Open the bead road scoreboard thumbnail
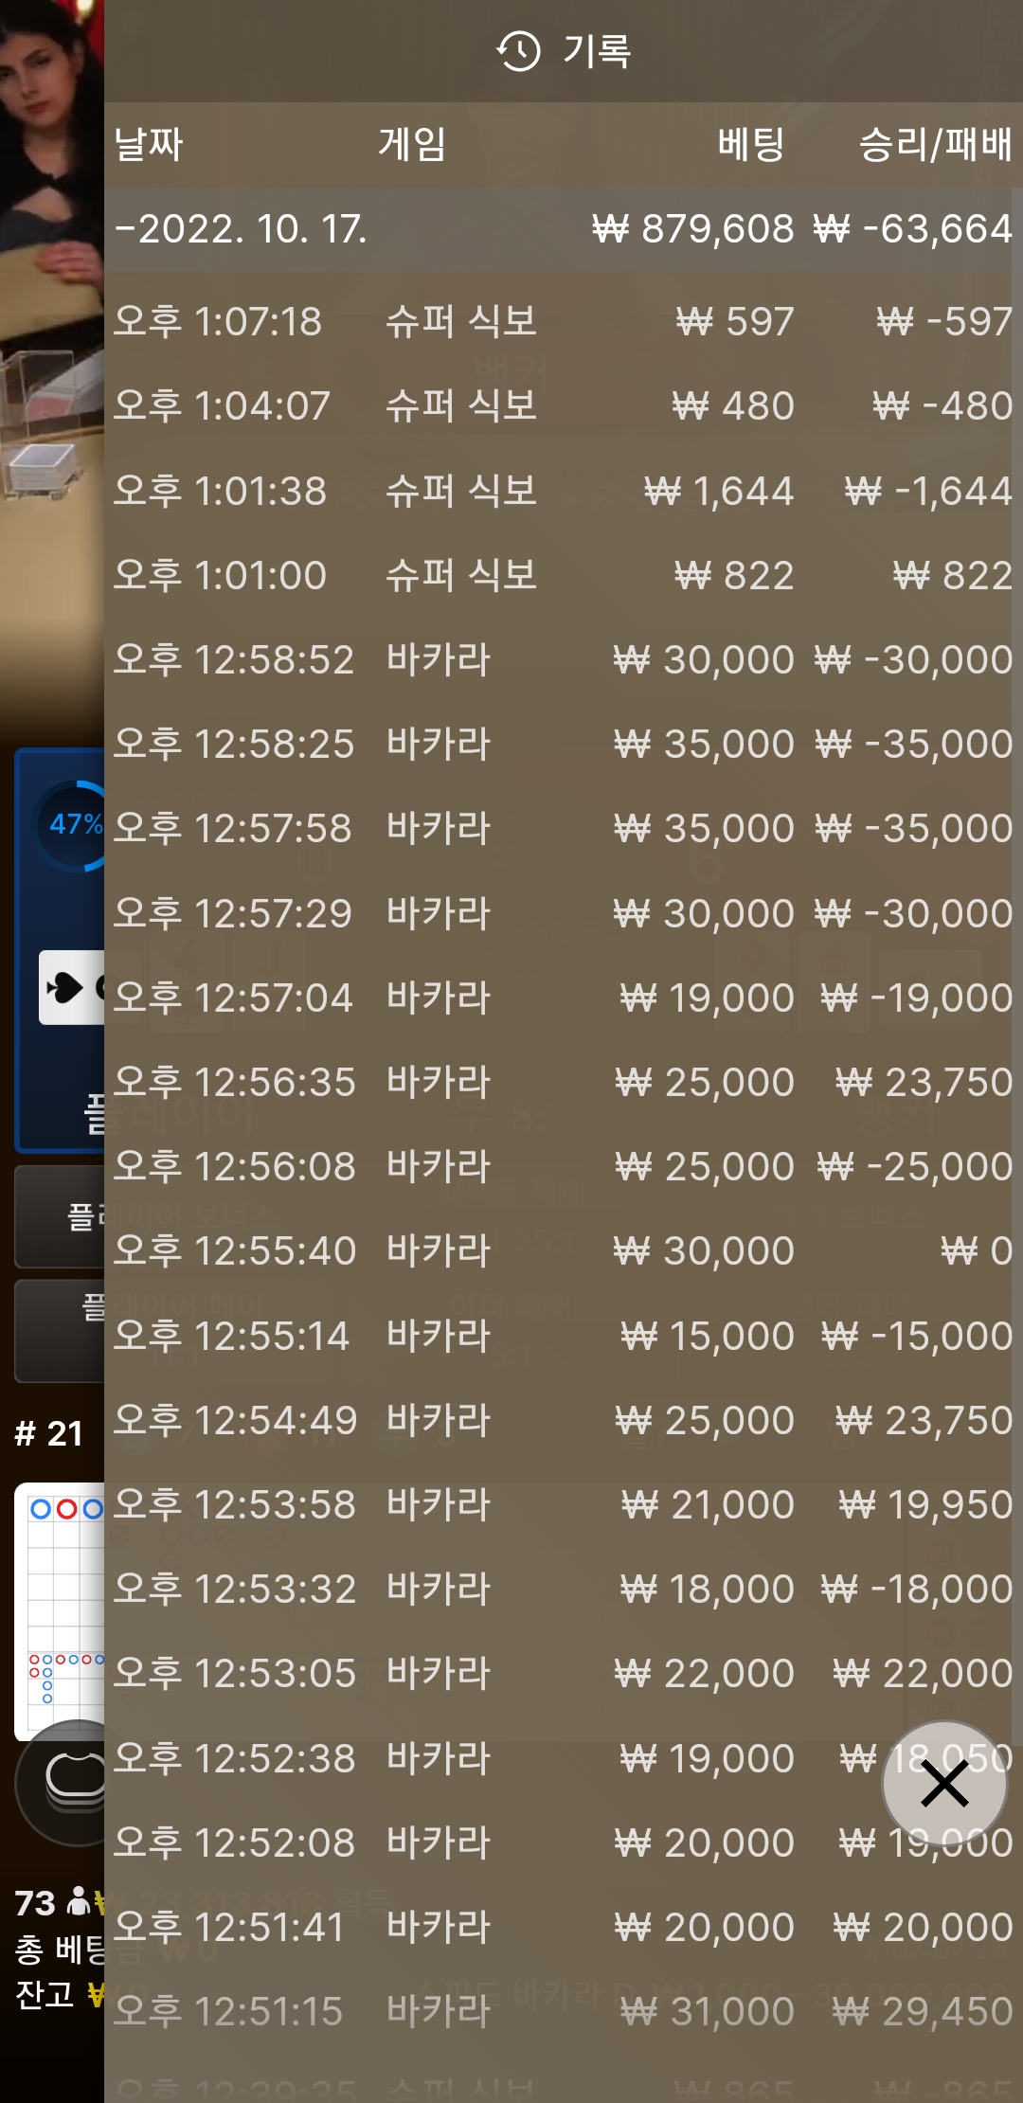 click(x=59, y=1610)
